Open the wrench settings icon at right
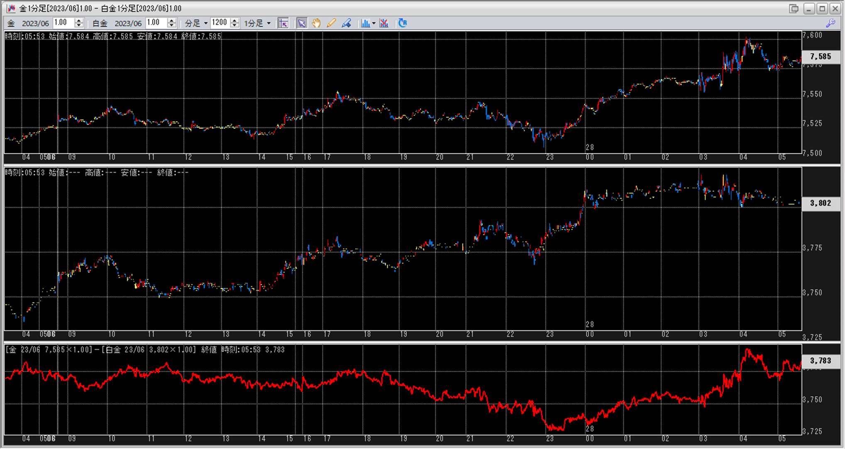The width and height of the screenshot is (845, 449). coord(830,23)
